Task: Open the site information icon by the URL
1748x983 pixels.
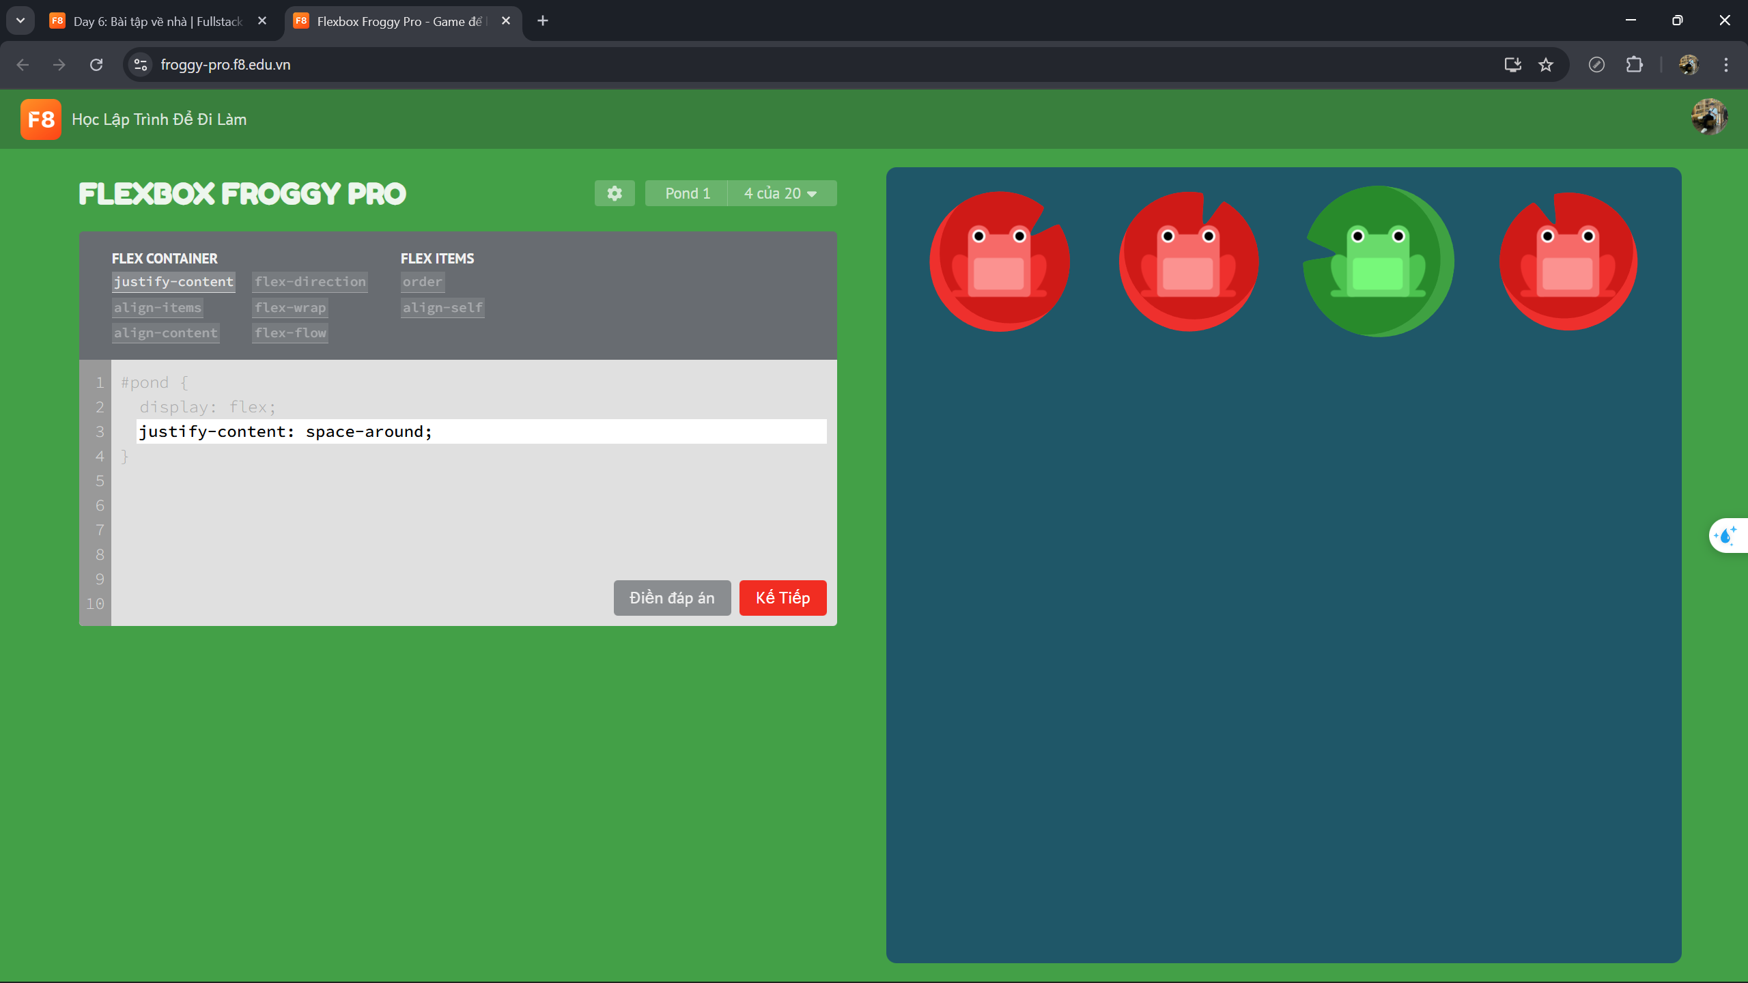Action: coord(141,65)
